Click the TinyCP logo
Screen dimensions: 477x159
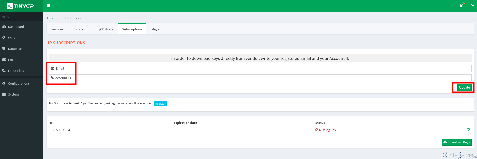tap(20, 6)
